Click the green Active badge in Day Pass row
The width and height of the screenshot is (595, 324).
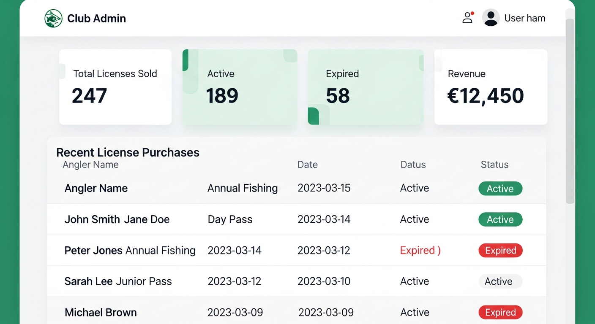500,219
